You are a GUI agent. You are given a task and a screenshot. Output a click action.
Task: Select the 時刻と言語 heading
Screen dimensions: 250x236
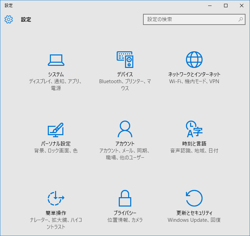click(x=194, y=143)
